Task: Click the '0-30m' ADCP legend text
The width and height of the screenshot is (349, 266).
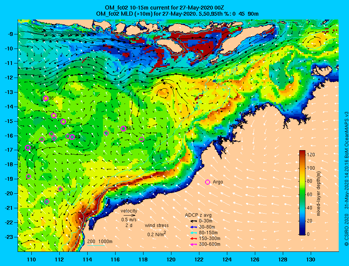Action: [205, 221]
